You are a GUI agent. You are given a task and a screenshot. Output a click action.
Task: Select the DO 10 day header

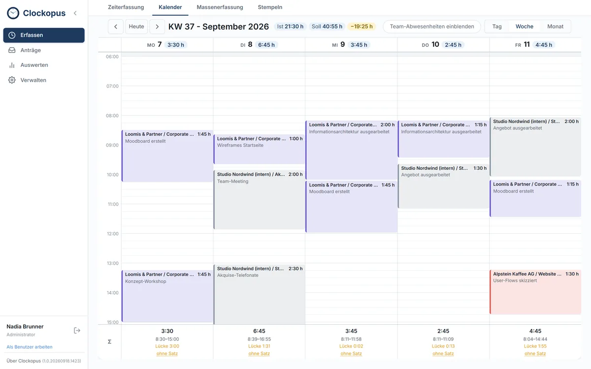443,45
